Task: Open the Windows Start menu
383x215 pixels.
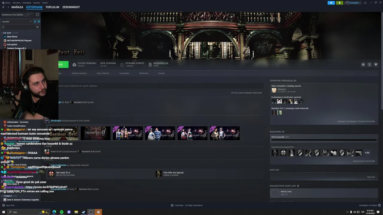Action: coord(4,212)
